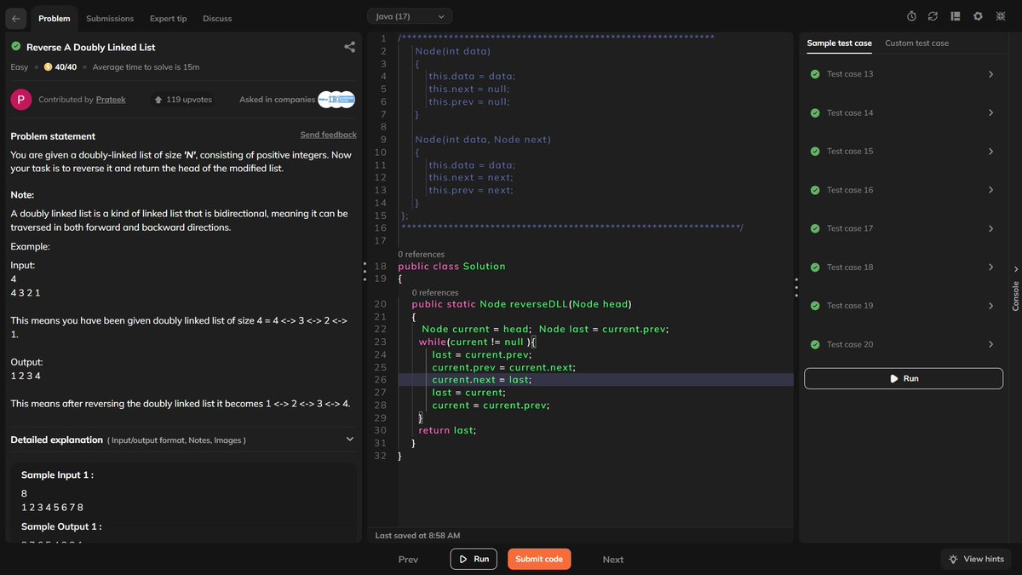The height and width of the screenshot is (575, 1022).
Task: Click the Test case 13 green check icon
Action: point(815,74)
